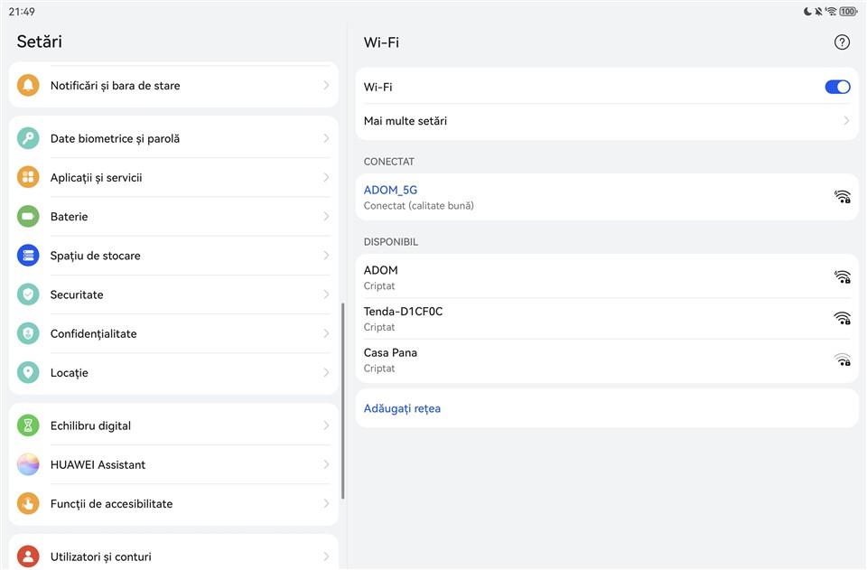Image resolution: width=867 pixels, height=570 pixels.
Task: Expand Mai multe setări chevron arrow
Action: [x=846, y=121]
